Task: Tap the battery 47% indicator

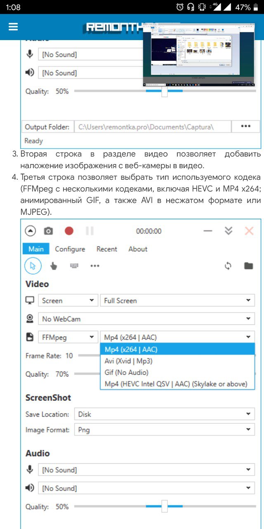Action: 247,7
